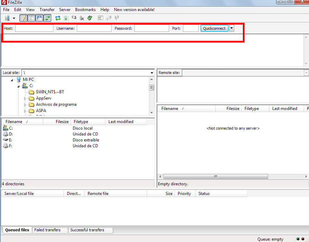The width and height of the screenshot is (309, 242).
Task: Sort local list by Filesize column
Action: pos(57,122)
